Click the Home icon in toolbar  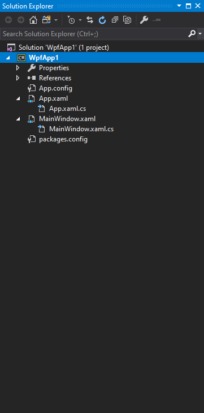33,20
